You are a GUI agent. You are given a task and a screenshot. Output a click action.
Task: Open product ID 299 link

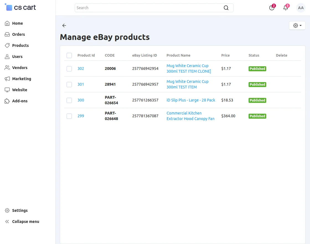(81, 116)
